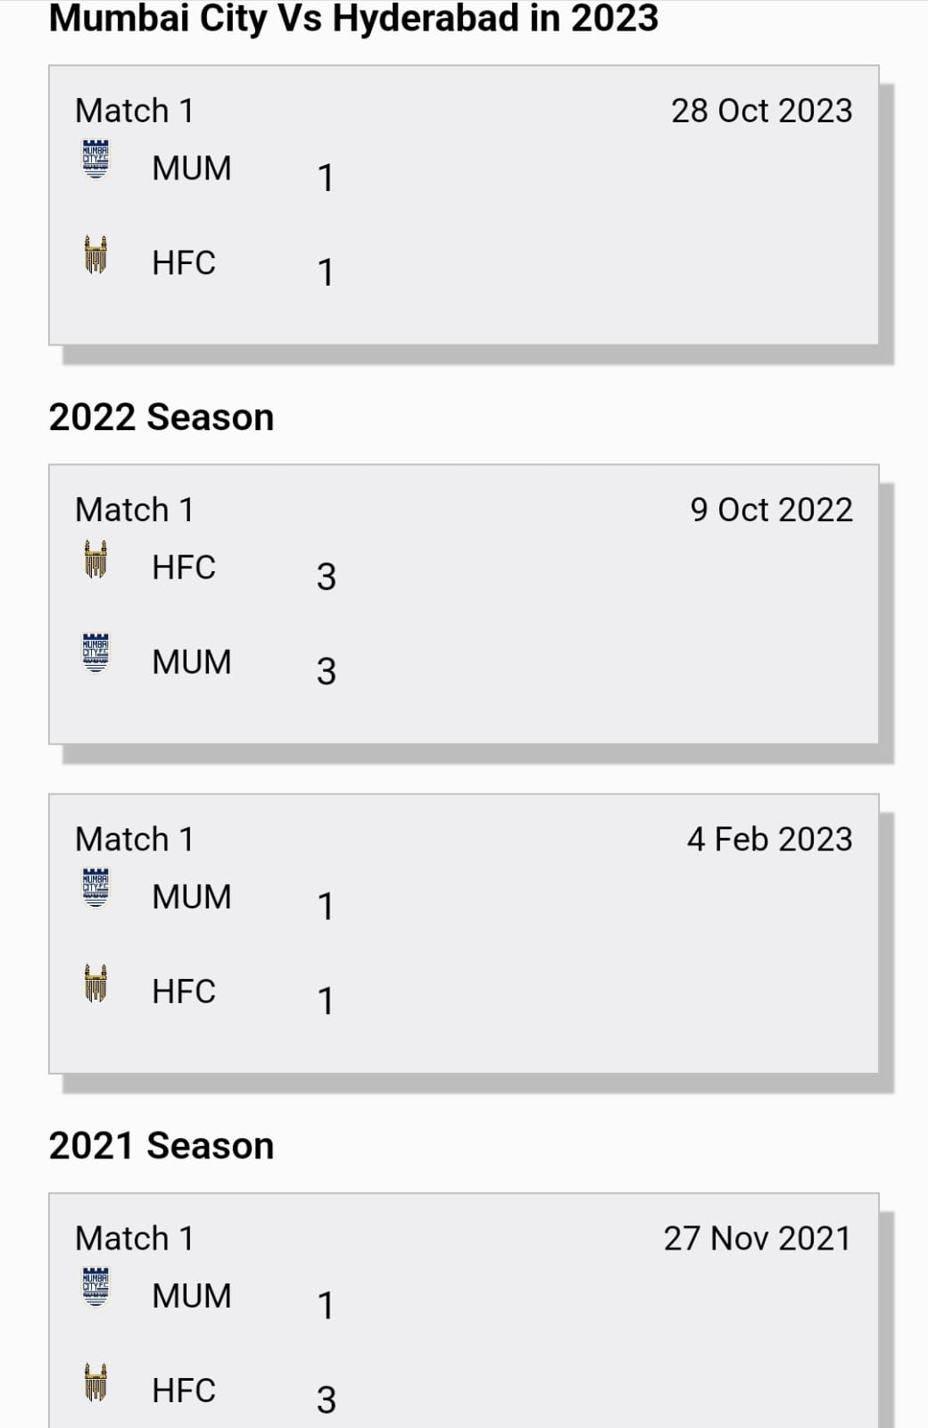The image size is (928, 1428).
Task: Click Mumbai City crest in 27 Nov 2021 match
Action: tap(95, 1287)
